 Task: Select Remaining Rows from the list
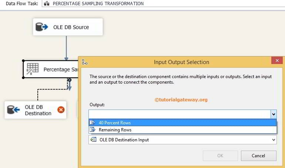(183, 130)
